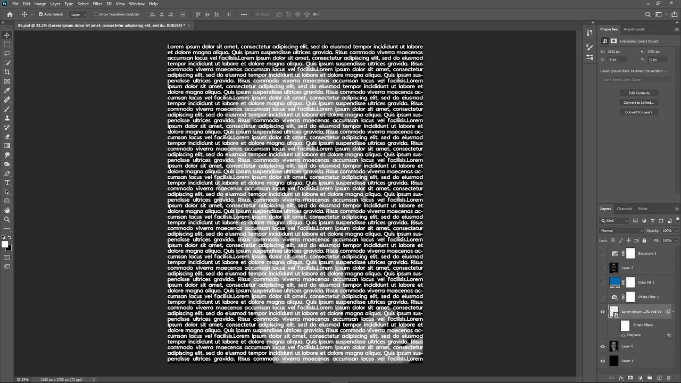Image resolution: width=681 pixels, height=383 pixels.
Task: Select the Eraser tool
Action: tap(7, 137)
